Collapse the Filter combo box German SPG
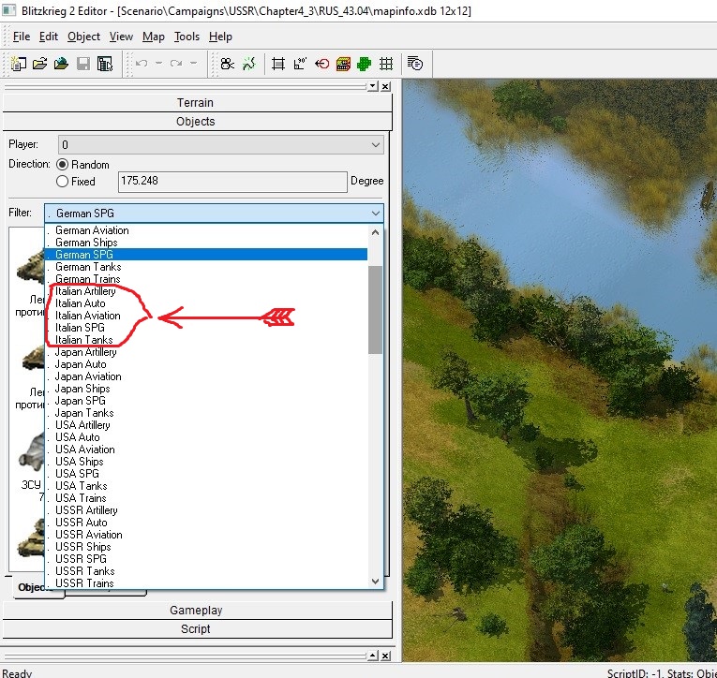Image resolution: width=717 pixels, height=678 pixels. tap(214, 214)
